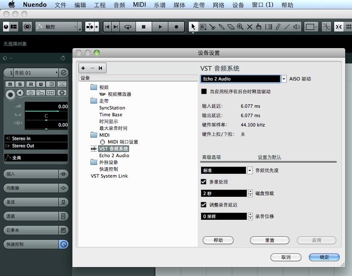
Task: Click the Record transport button
Action: click(x=176, y=27)
